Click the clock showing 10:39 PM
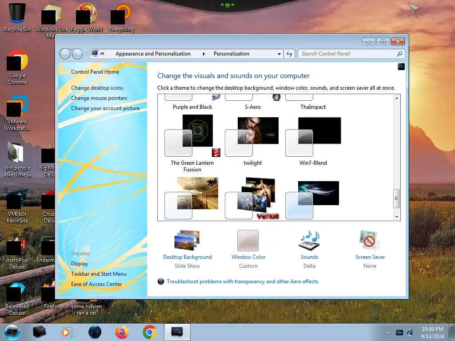455x341 pixels. point(432,329)
